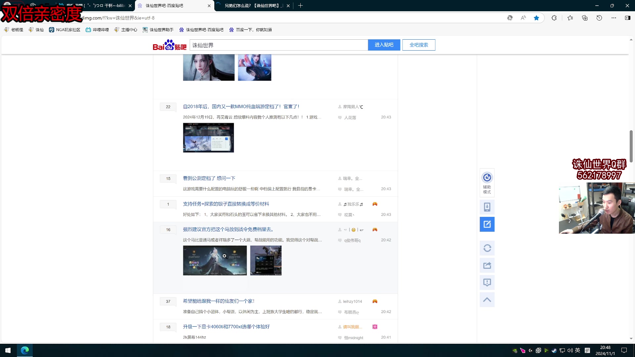Click the Tieba search input field
The width and height of the screenshot is (635, 357).
tap(278, 45)
